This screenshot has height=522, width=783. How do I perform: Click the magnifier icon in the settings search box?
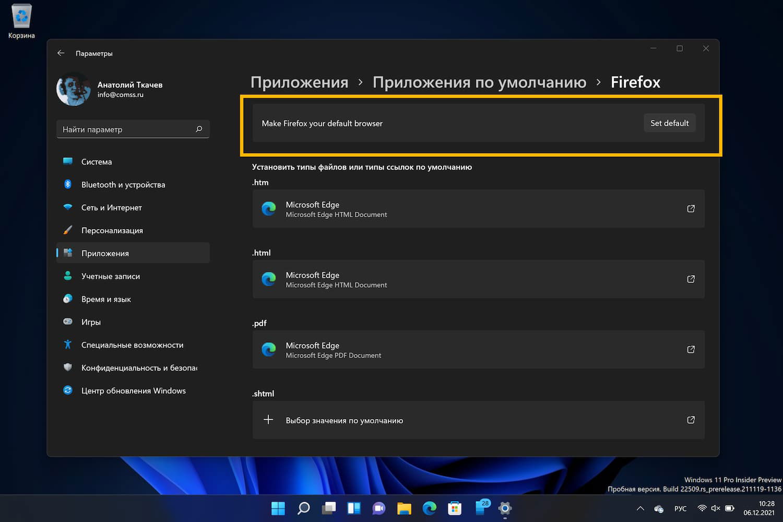click(199, 129)
